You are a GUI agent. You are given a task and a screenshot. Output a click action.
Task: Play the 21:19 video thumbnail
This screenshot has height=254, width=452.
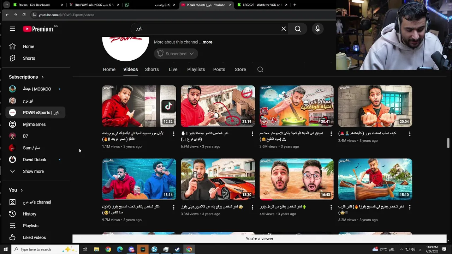coord(218,106)
